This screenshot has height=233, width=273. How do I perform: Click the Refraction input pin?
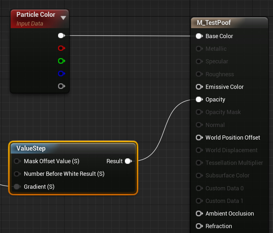(199, 226)
